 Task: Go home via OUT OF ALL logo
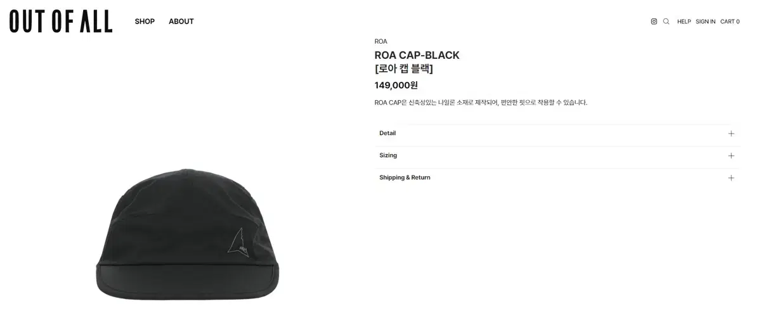[x=61, y=22]
